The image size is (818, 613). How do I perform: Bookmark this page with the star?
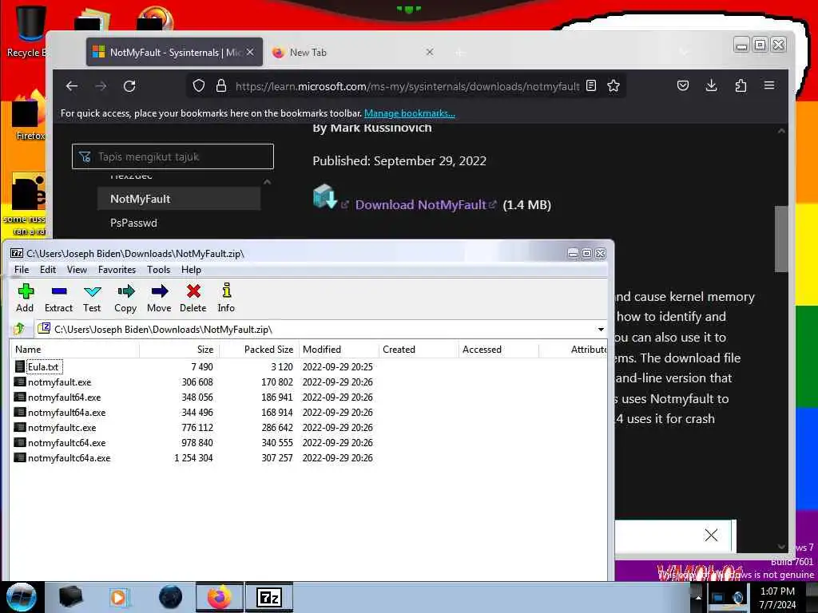(x=613, y=85)
